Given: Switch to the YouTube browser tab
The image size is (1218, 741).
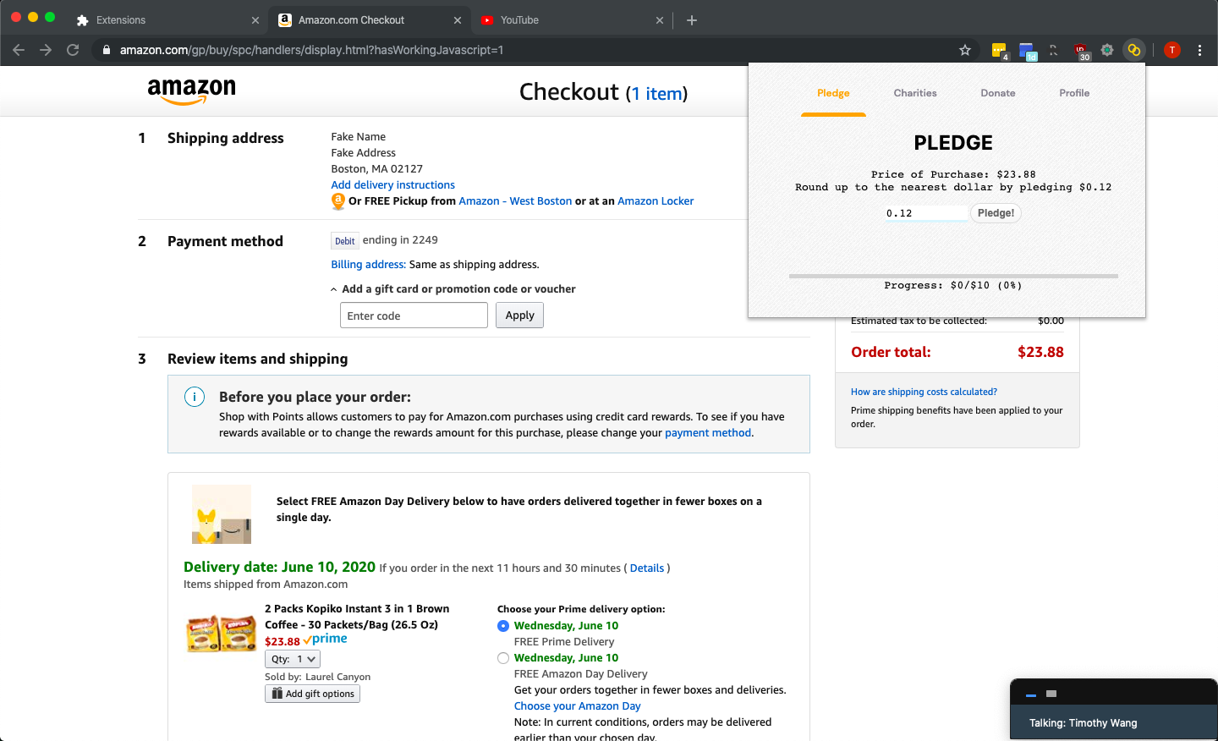Looking at the screenshot, I should pyautogui.click(x=571, y=20).
